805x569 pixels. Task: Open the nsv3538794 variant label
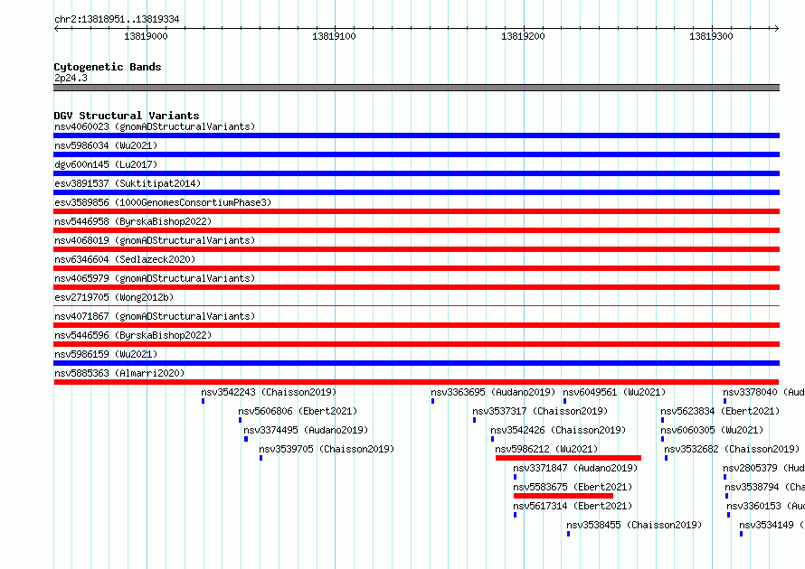click(x=765, y=487)
